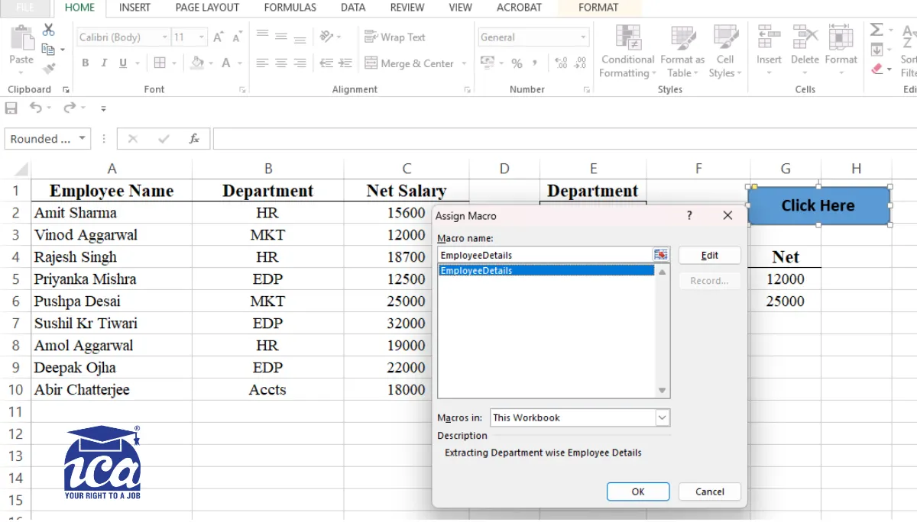
Task: Click the Cut scissors icon
Action: [x=49, y=30]
